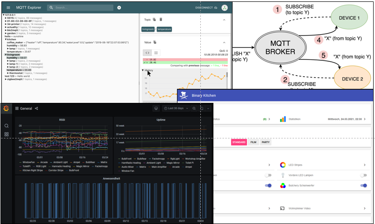Expand the 3d-printer topic node
The image size is (375, 224).
click(6, 24)
